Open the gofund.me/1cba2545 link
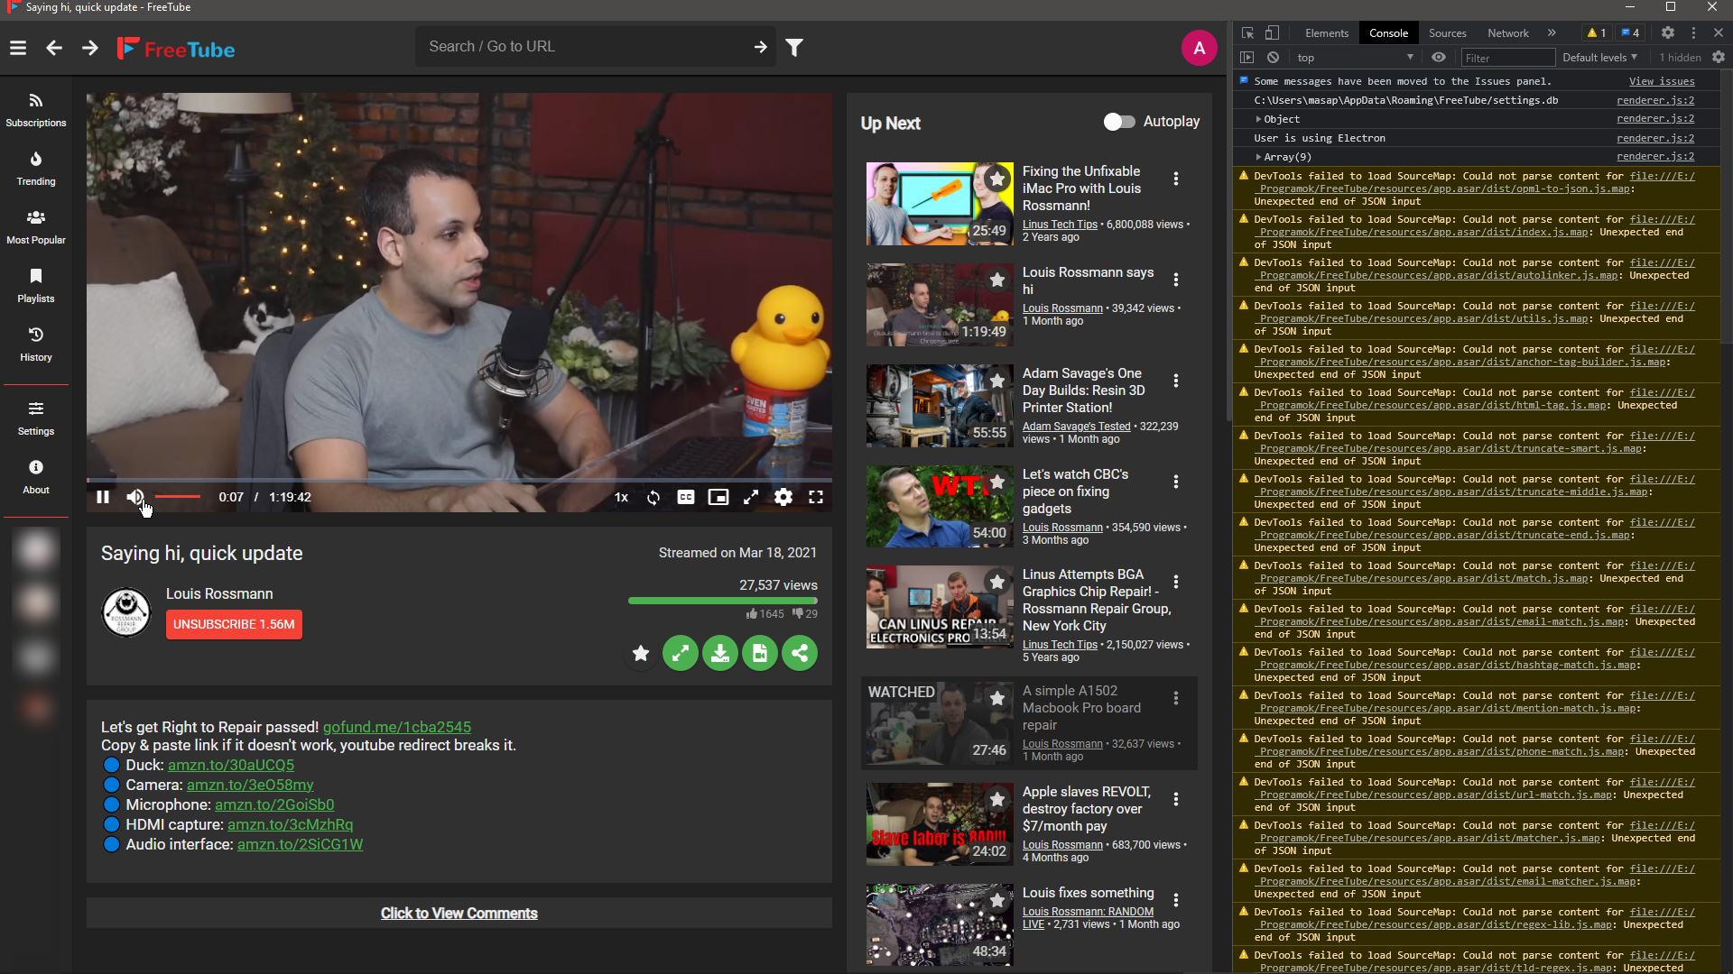 point(397,727)
